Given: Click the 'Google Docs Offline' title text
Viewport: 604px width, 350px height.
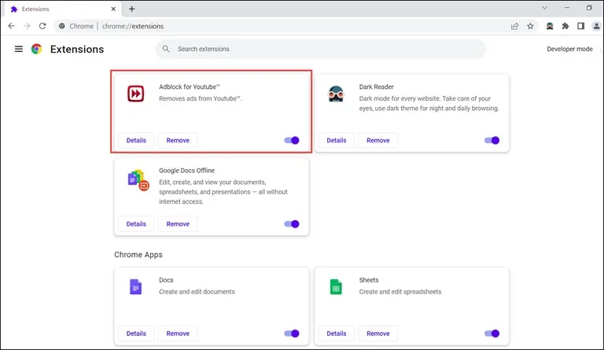Looking at the screenshot, I should tap(187, 170).
